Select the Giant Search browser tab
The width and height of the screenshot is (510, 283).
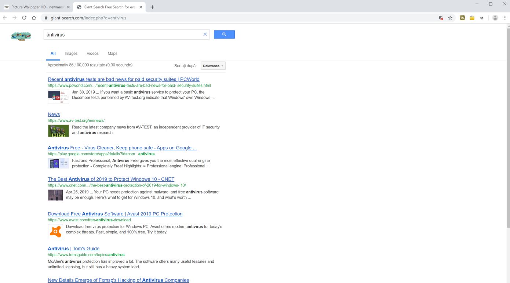pos(109,7)
